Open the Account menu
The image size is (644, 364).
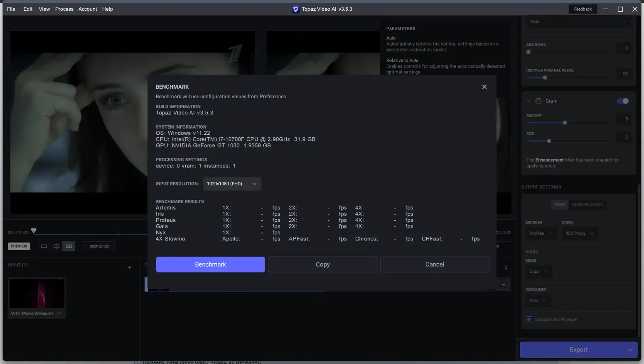click(88, 9)
